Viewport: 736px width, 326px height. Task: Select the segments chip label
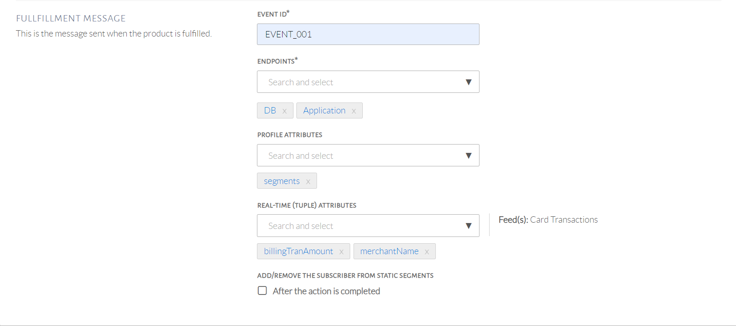[x=282, y=181]
